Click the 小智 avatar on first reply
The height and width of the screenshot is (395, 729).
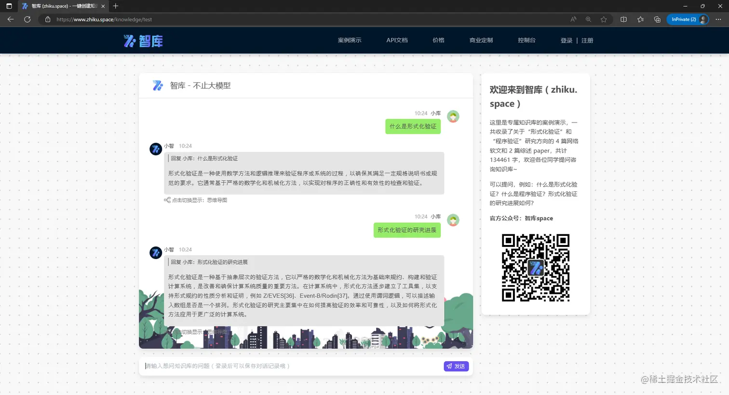point(156,149)
